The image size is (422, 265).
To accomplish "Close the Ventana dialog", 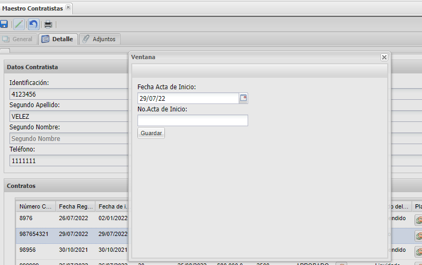I will 384,57.
